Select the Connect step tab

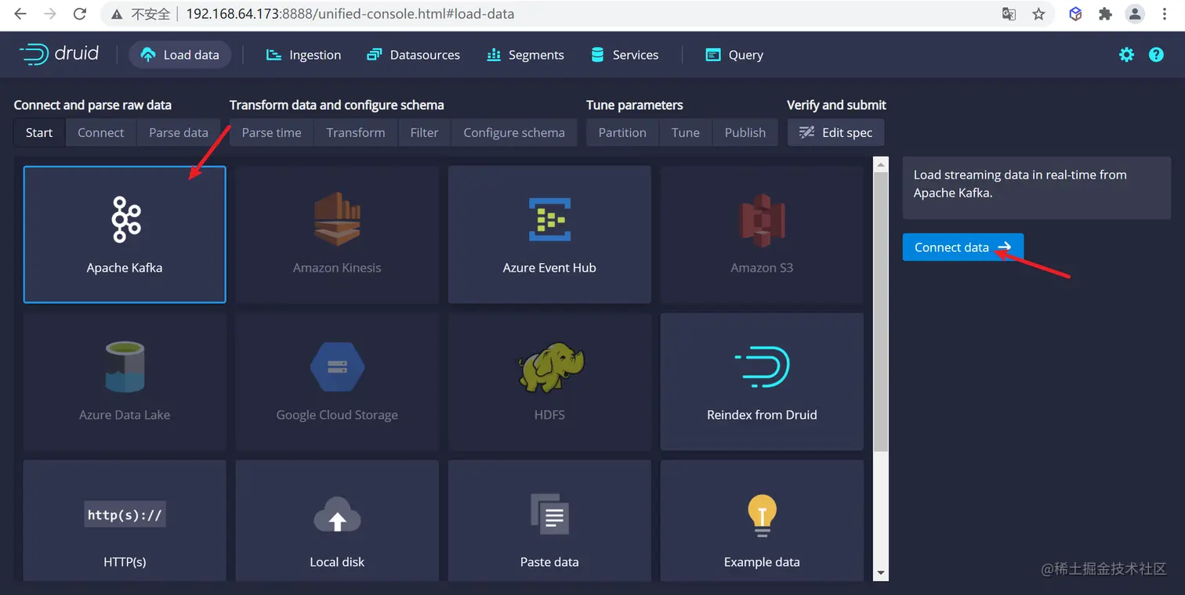(x=101, y=132)
